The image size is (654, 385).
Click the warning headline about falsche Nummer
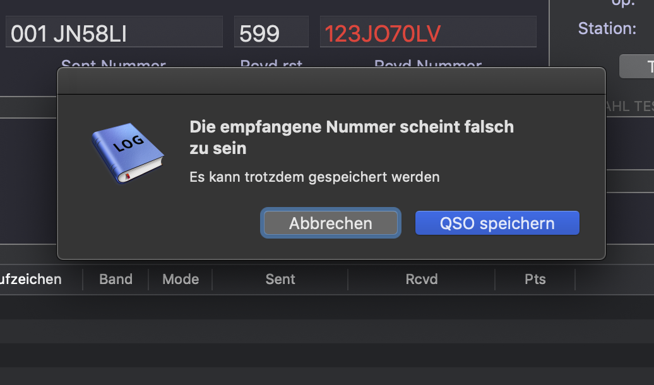(x=352, y=137)
